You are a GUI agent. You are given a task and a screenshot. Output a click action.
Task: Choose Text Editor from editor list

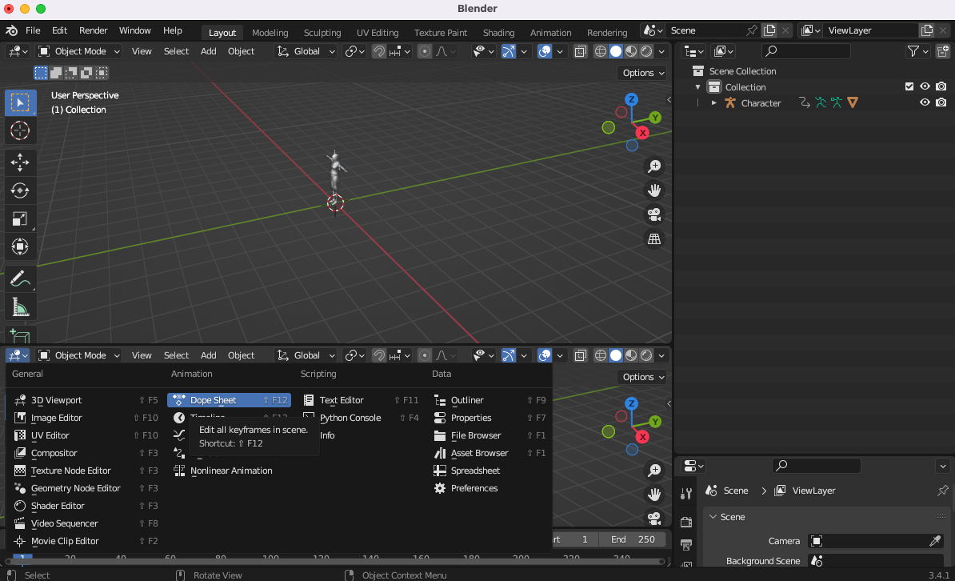(x=361, y=400)
